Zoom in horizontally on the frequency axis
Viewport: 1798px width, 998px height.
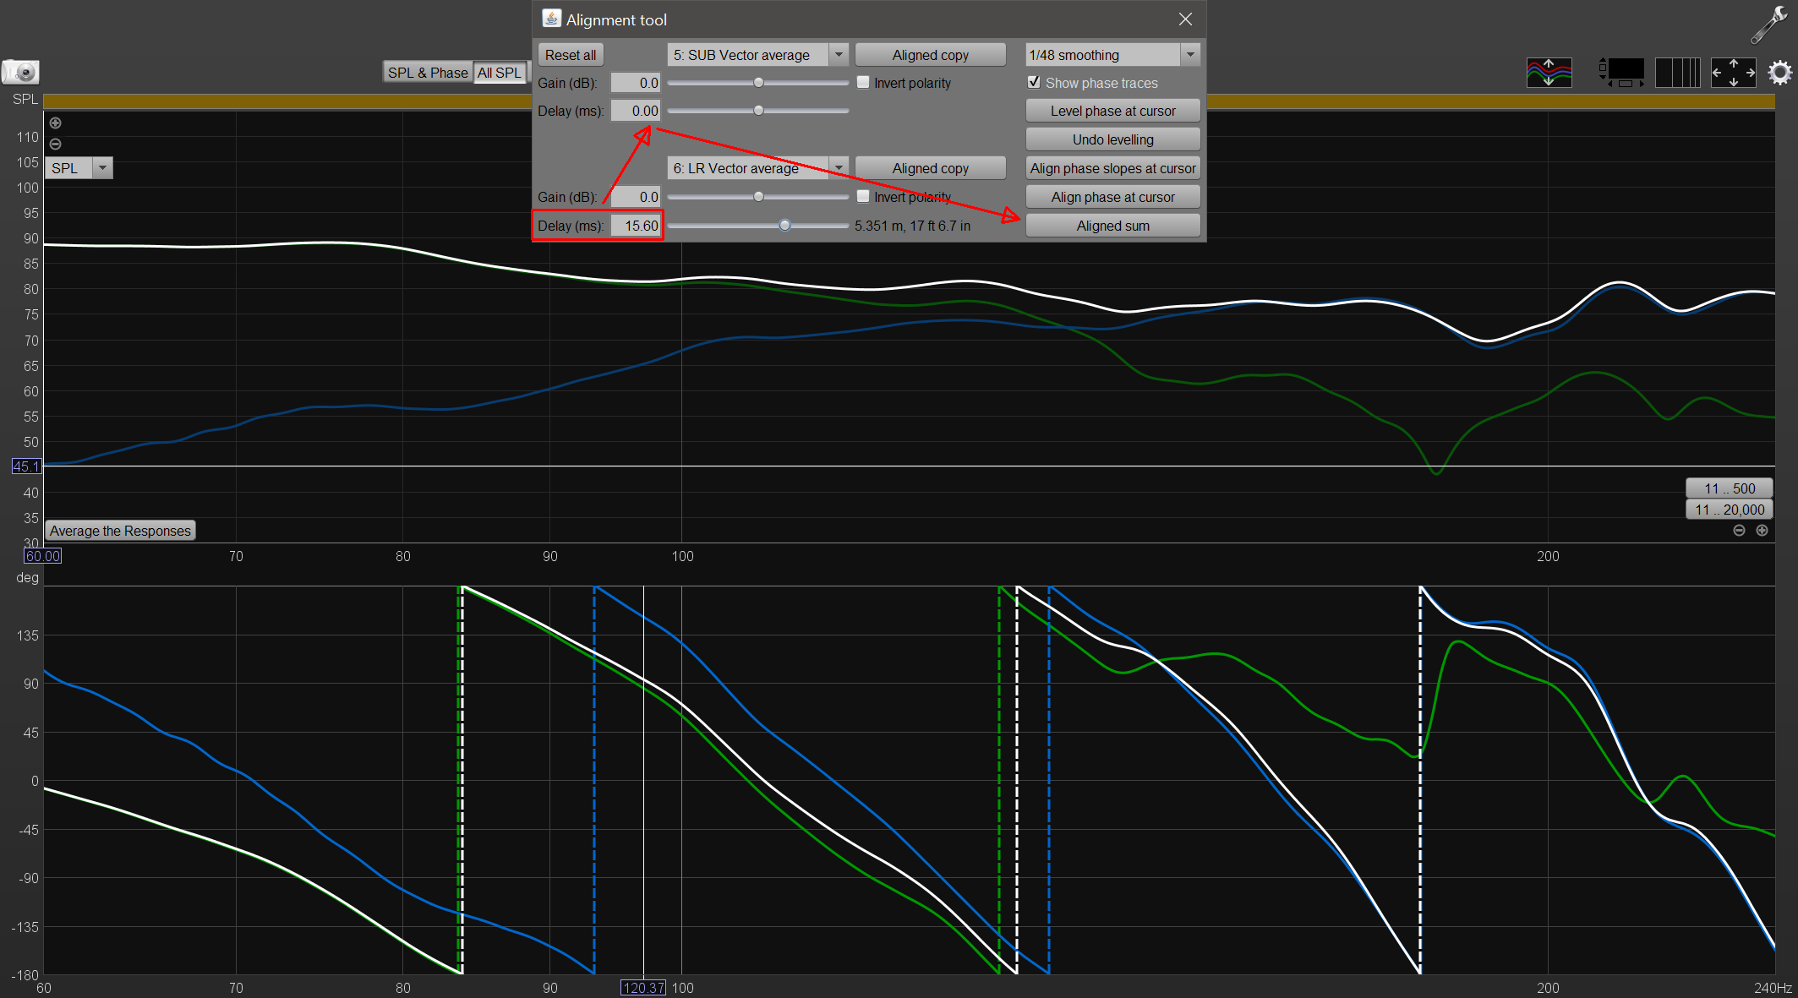click(1762, 531)
